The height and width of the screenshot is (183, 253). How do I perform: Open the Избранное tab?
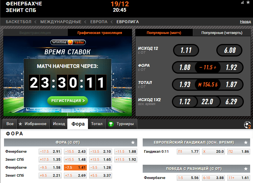point(33,124)
